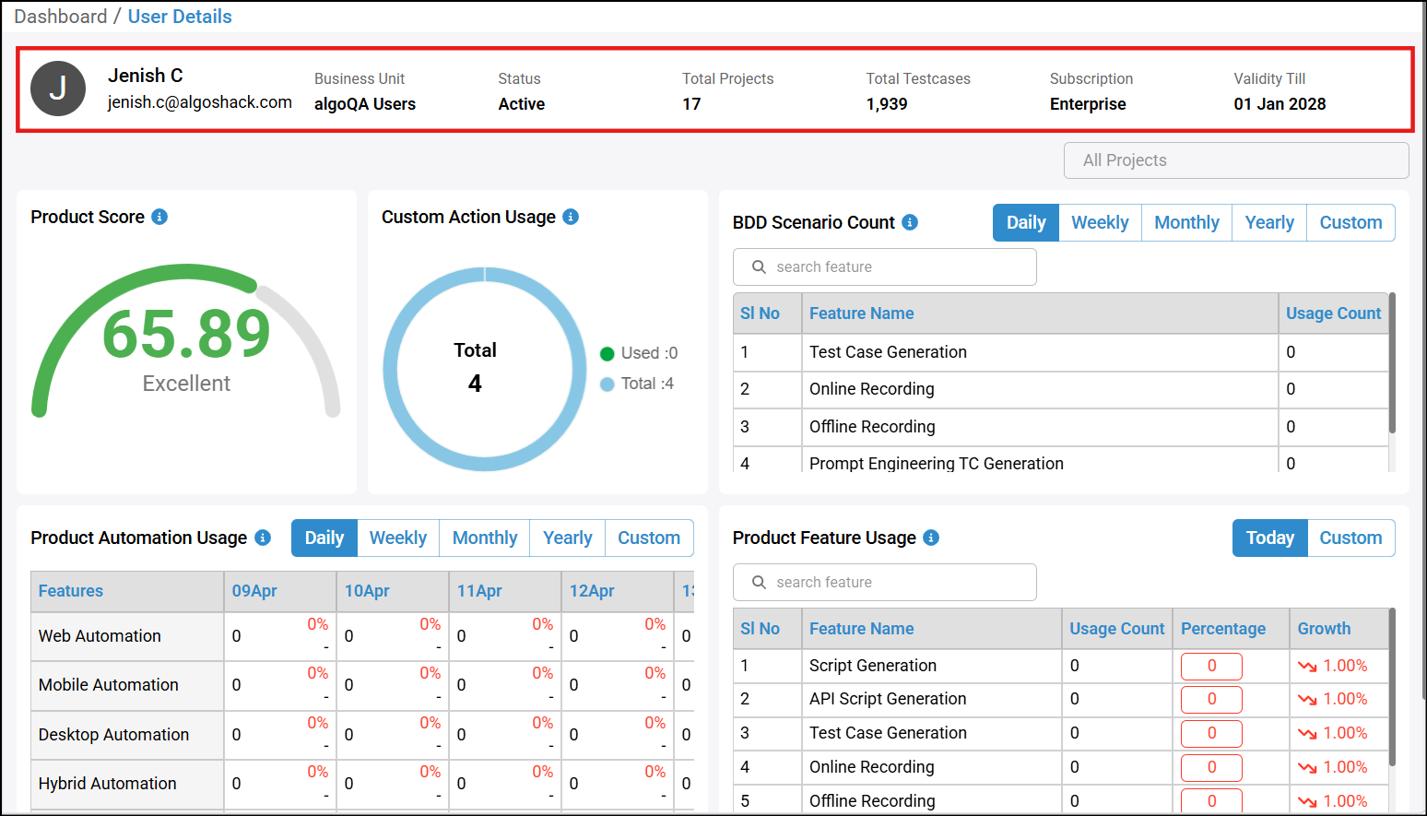Screen dimensions: 1427x816
Task: Click the Percentage column header
Action: 1231,629
